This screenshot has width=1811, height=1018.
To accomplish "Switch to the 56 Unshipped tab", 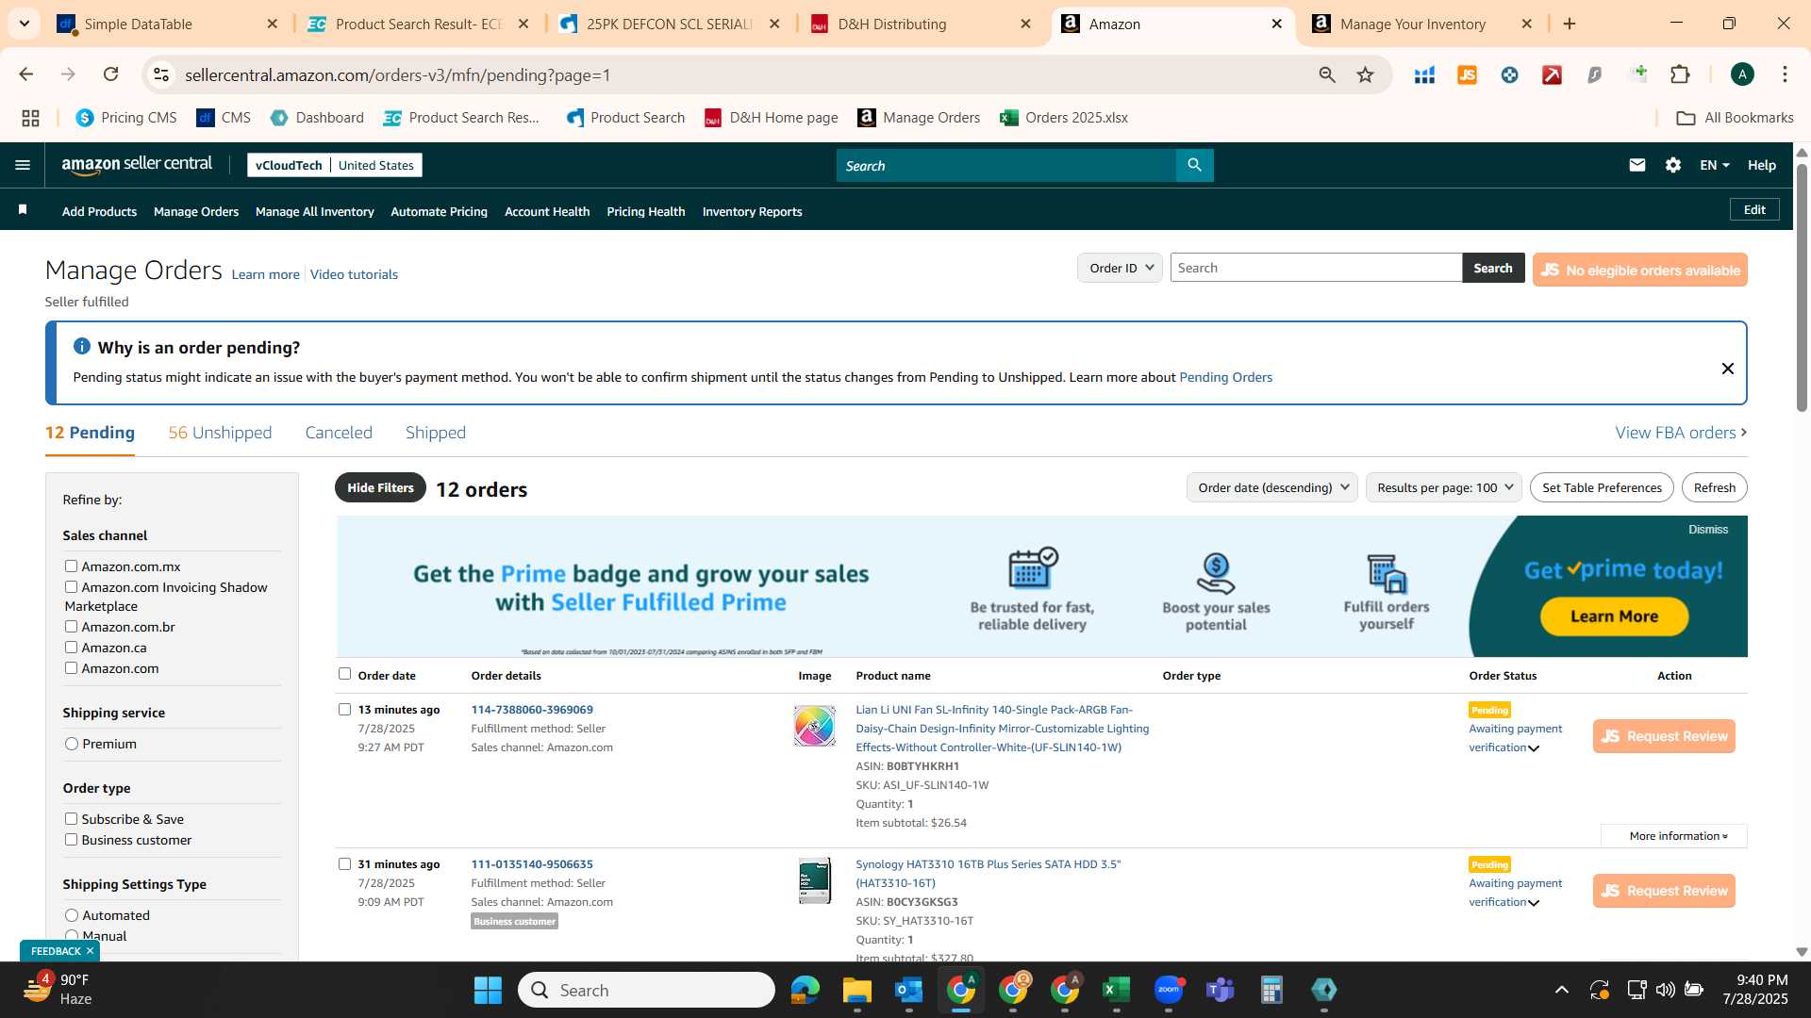I will point(220,433).
